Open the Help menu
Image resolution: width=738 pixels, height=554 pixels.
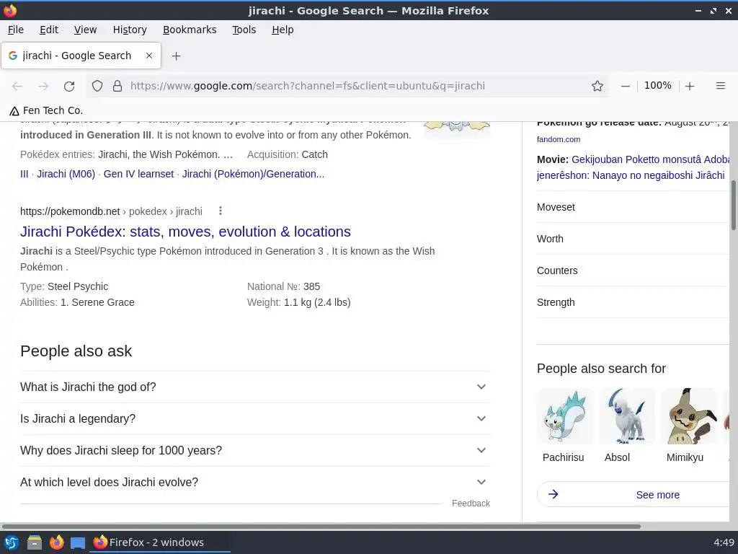tap(283, 30)
